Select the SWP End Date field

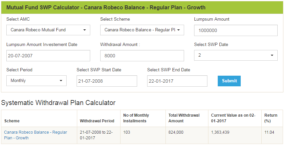click(x=177, y=81)
